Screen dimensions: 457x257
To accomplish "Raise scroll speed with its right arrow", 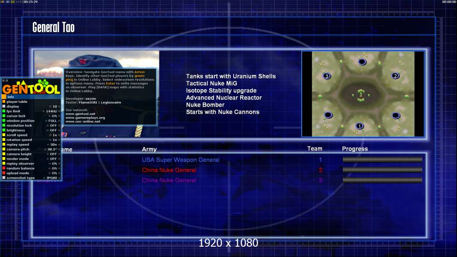I will pyautogui.click(x=59, y=135).
